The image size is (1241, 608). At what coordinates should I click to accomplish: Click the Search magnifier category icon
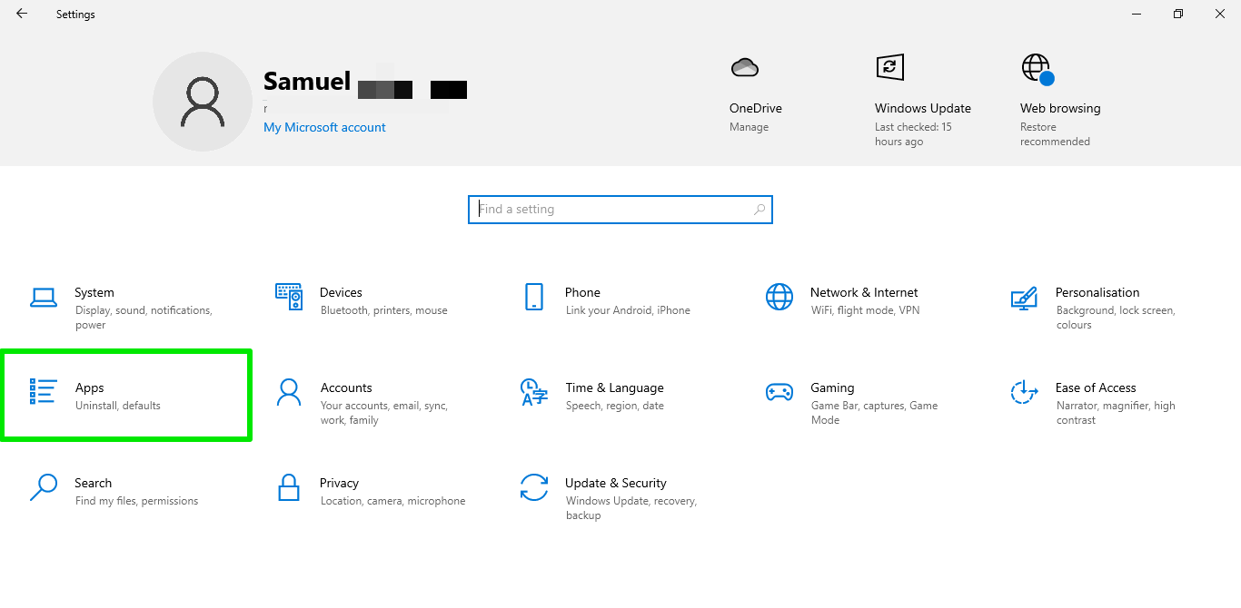click(x=44, y=487)
